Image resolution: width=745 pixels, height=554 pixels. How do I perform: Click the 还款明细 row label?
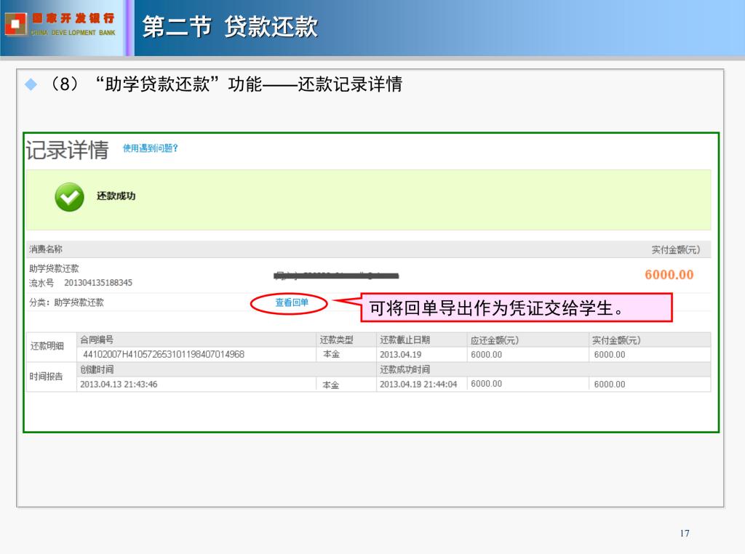pos(47,347)
